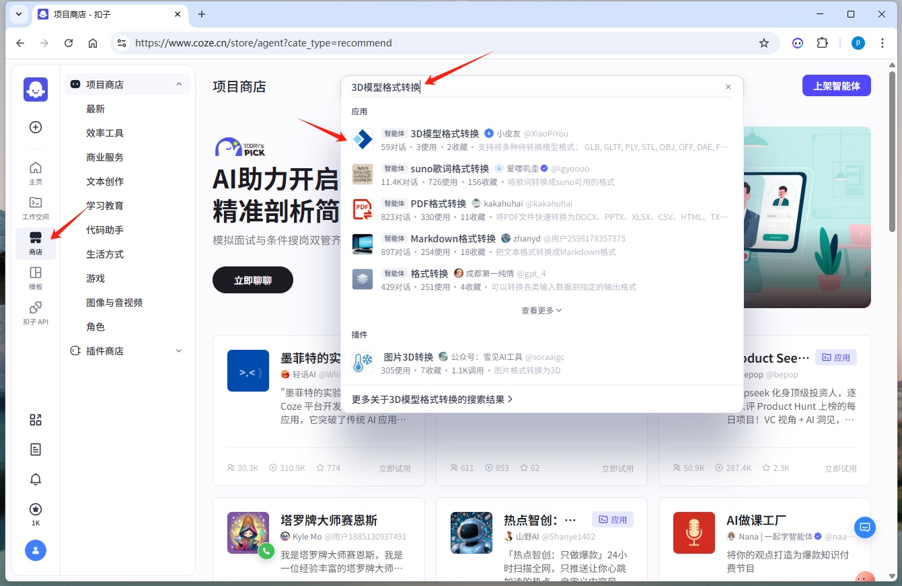Open the 热点智创 card
This screenshot has width=902, height=586.
pyautogui.click(x=541, y=539)
